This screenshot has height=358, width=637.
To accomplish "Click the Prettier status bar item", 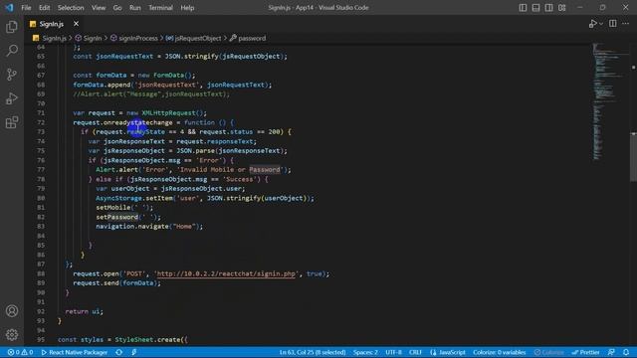I will tap(585, 352).
